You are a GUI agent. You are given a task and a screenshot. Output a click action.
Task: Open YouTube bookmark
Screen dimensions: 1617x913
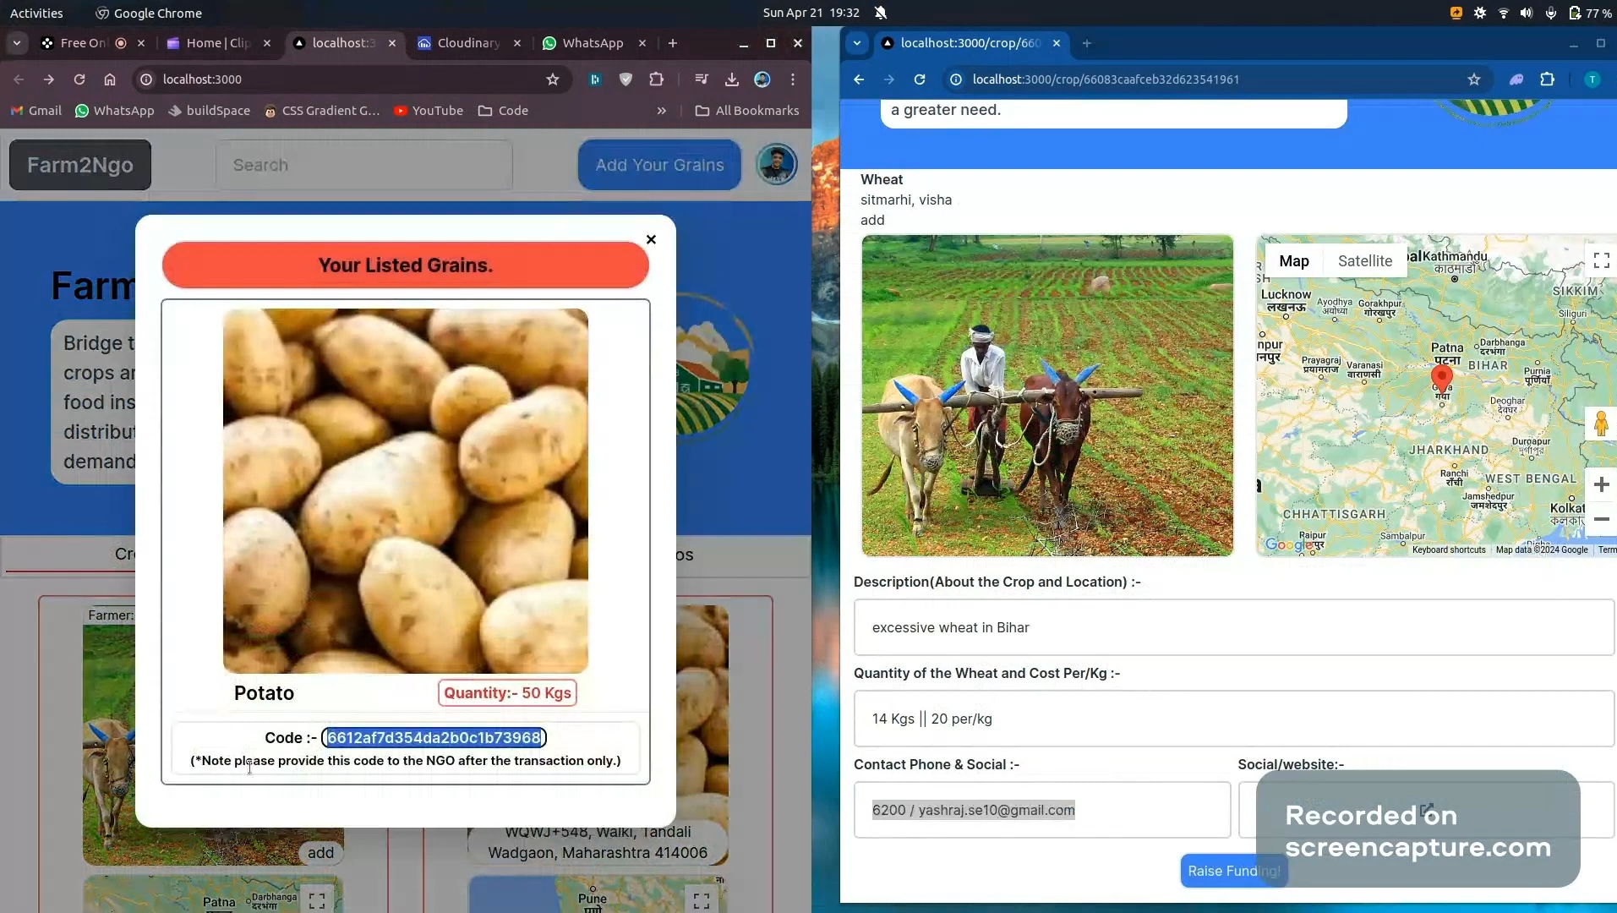(x=429, y=111)
